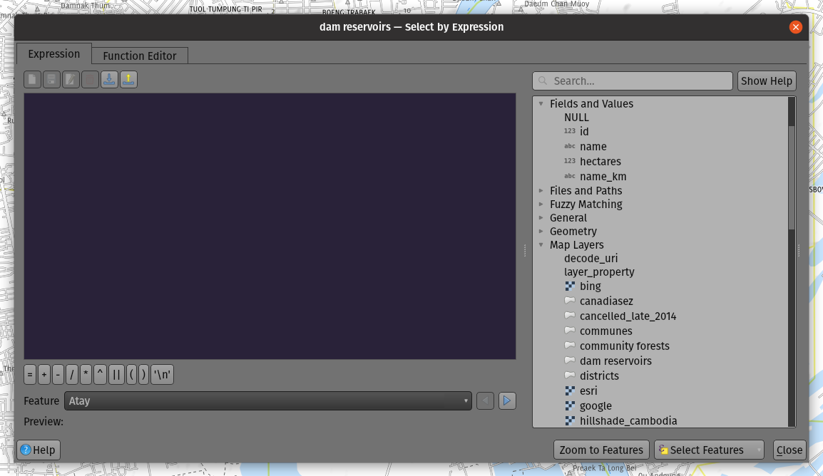Viewport: 823px width, 476px height.
Task: Expand the Fuzzy Matching group
Action: pyautogui.click(x=541, y=205)
